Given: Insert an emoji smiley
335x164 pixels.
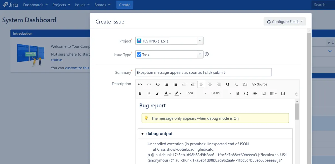Looking at the screenshot, I should [x=246, y=93].
